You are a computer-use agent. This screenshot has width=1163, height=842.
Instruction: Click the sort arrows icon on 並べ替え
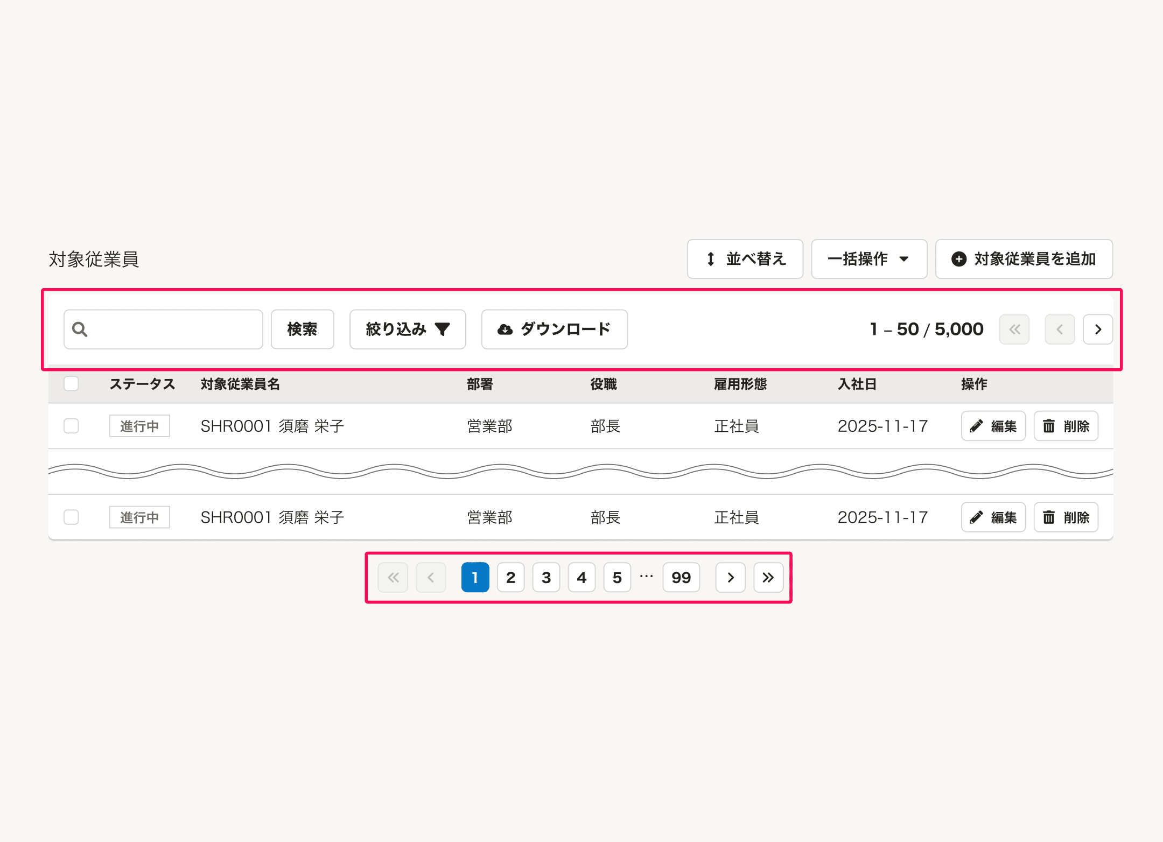click(x=711, y=259)
